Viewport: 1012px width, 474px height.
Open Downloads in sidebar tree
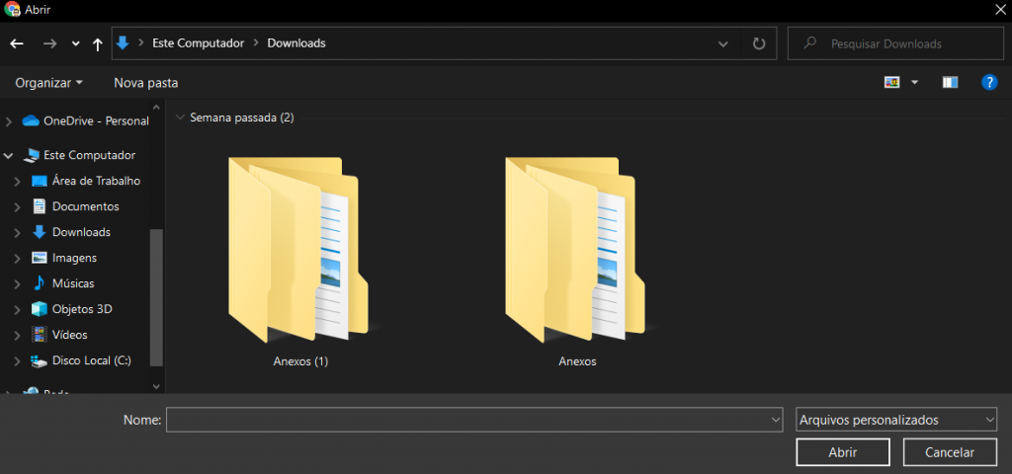(71, 232)
